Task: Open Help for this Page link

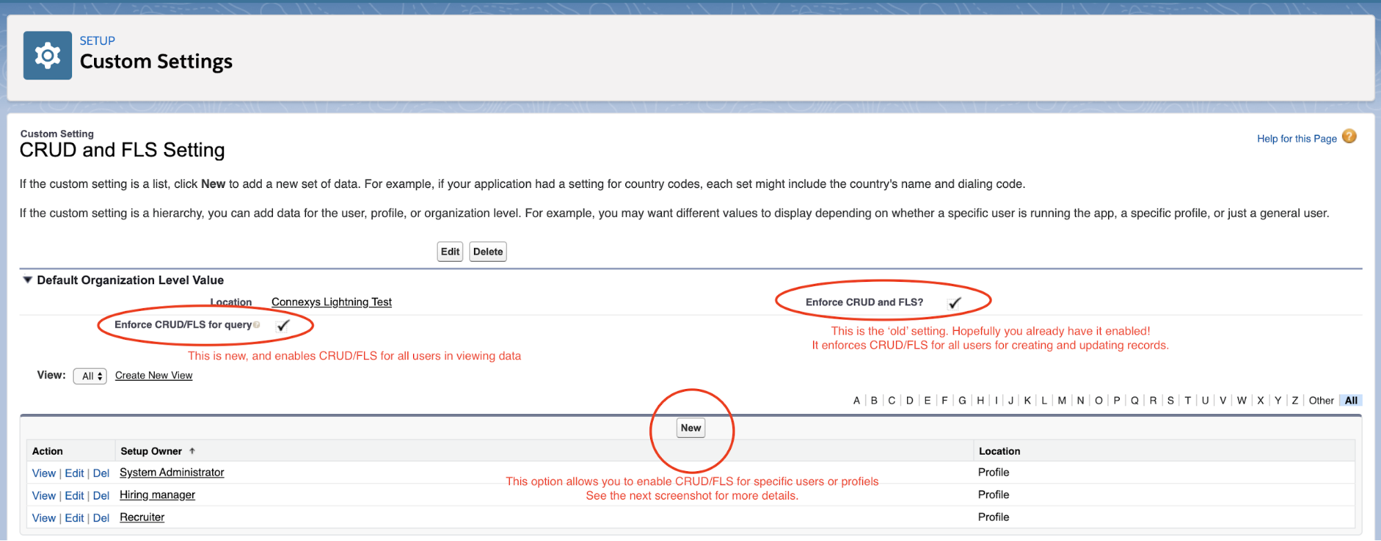Action: 1297,138
